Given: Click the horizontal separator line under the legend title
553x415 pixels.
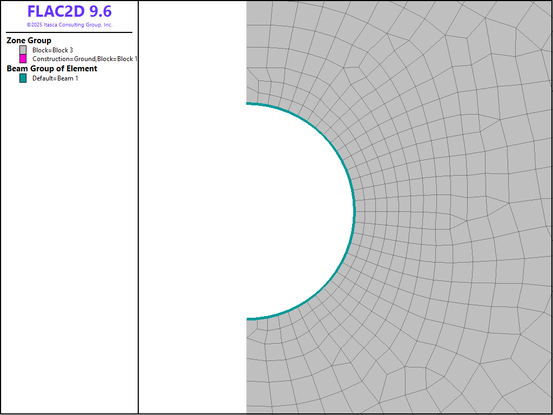Looking at the screenshot, I should [69, 32].
